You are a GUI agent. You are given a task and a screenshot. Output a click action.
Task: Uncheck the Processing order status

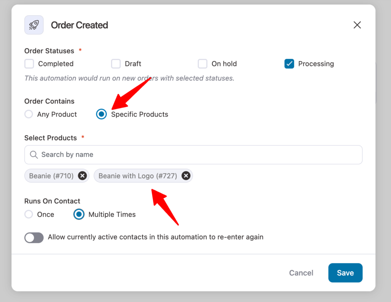pos(289,64)
